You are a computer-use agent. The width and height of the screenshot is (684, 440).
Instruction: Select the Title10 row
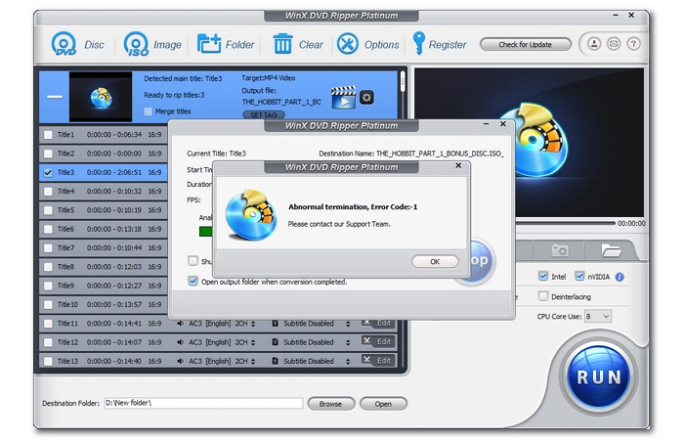pyautogui.click(x=104, y=304)
